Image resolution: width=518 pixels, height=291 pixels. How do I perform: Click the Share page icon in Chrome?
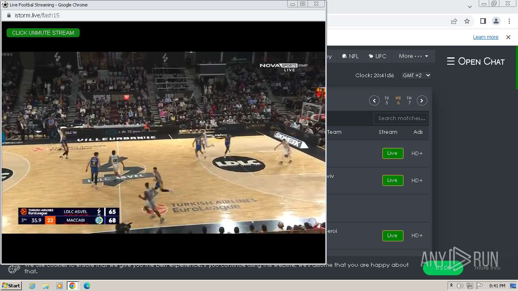point(454,21)
